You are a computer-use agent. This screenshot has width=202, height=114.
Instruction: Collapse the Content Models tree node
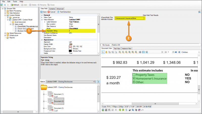click(x=5, y=15)
